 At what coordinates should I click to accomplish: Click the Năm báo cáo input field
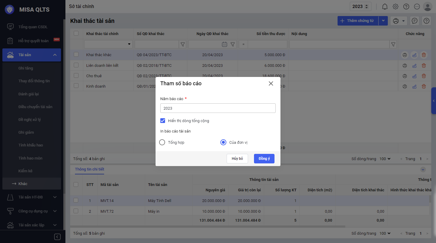218,108
